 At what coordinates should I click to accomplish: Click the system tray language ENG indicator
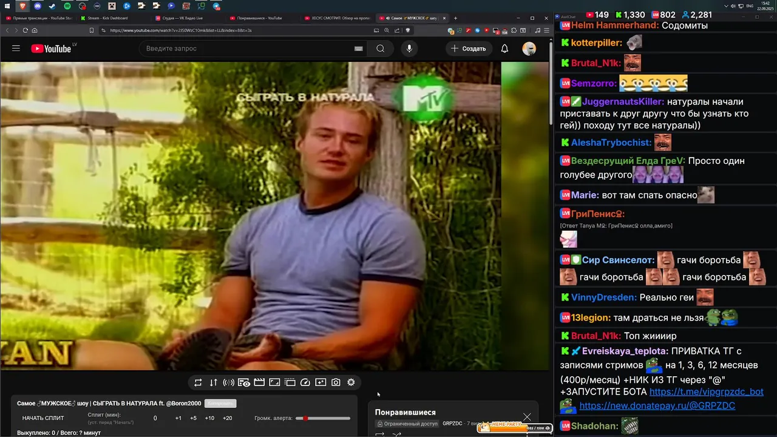point(750,6)
